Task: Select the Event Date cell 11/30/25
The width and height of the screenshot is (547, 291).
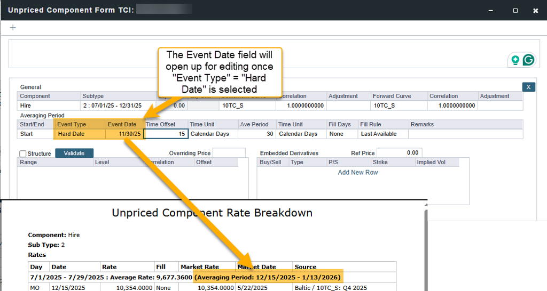Action: [x=124, y=134]
